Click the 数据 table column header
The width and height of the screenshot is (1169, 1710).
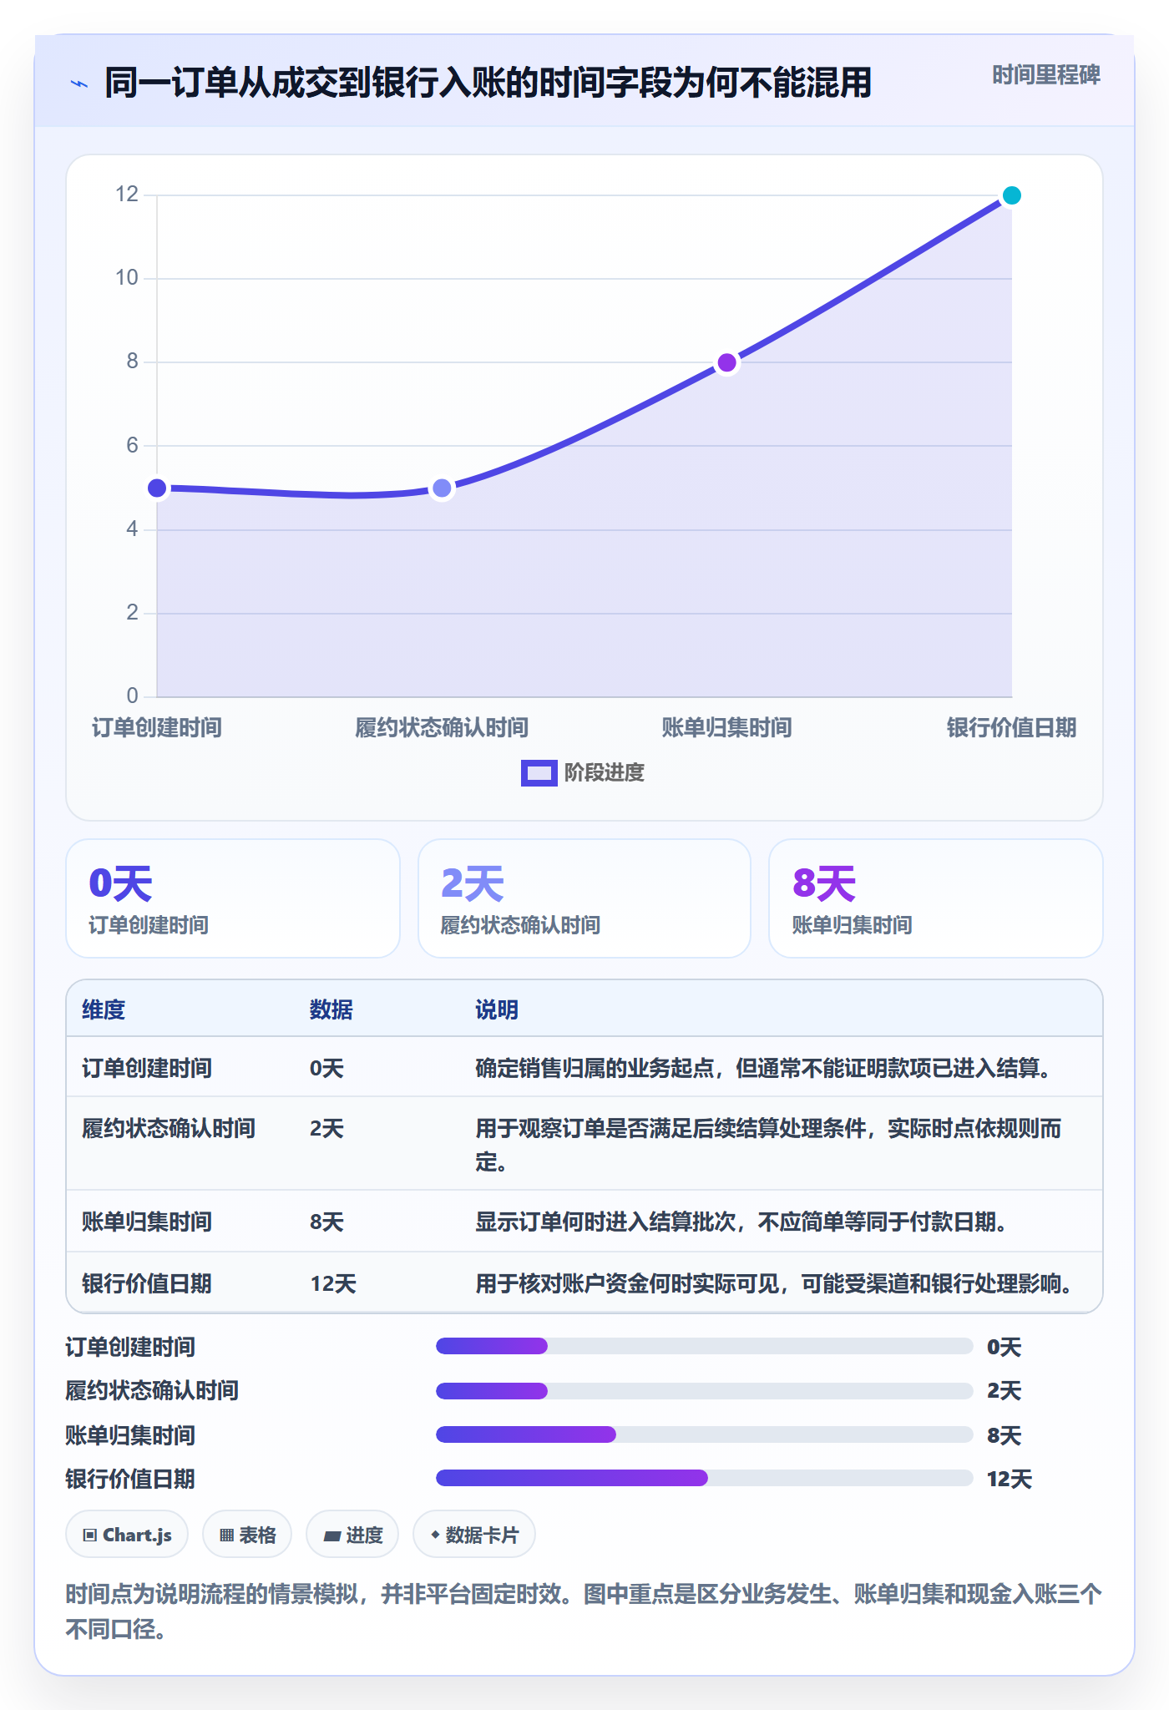tap(331, 1009)
